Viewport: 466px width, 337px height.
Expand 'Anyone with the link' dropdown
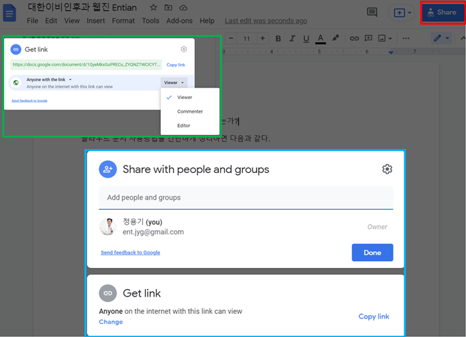point(49,79)
